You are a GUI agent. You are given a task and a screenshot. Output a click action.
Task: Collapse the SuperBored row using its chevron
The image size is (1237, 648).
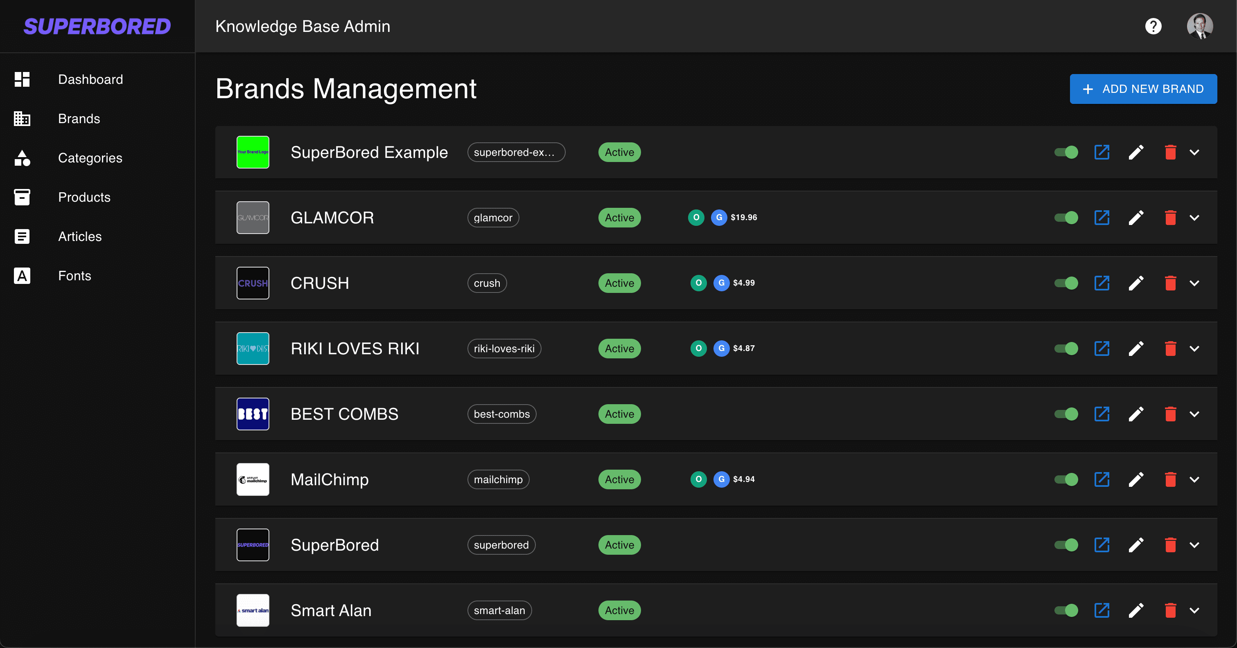pos(1195,545)
